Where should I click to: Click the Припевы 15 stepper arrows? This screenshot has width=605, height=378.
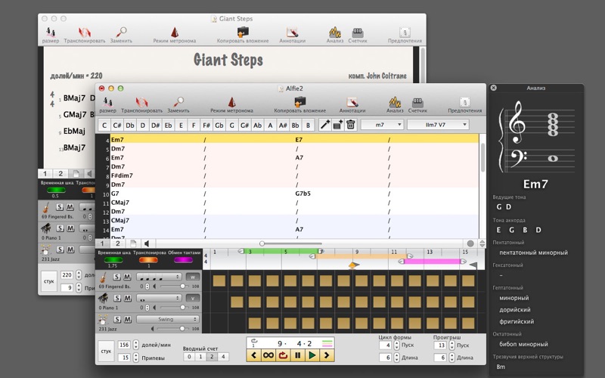136,358
